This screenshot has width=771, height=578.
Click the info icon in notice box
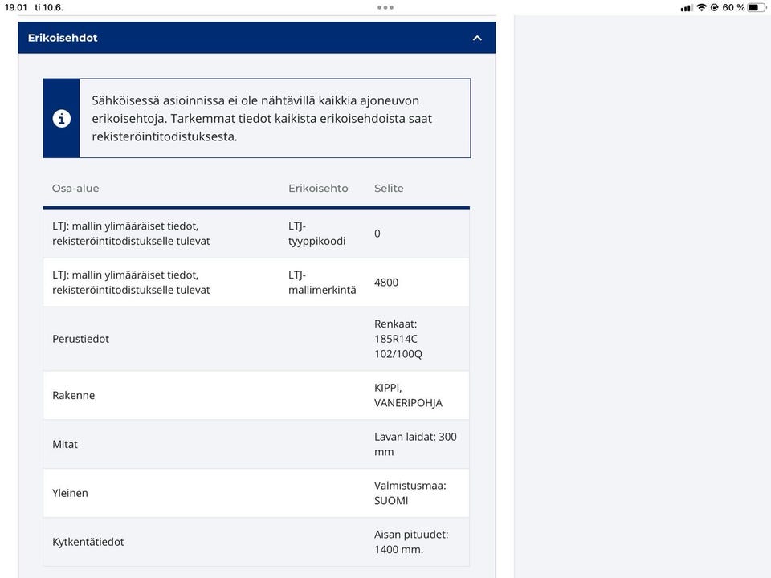[62, 119]
